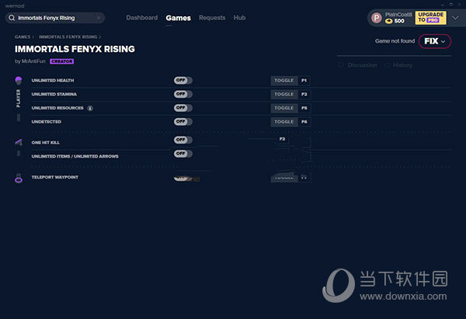Click the Toggle hotkey for Undetected
Image resolution: width=466 pixels, height=319 pixels.
click(290, 122)
